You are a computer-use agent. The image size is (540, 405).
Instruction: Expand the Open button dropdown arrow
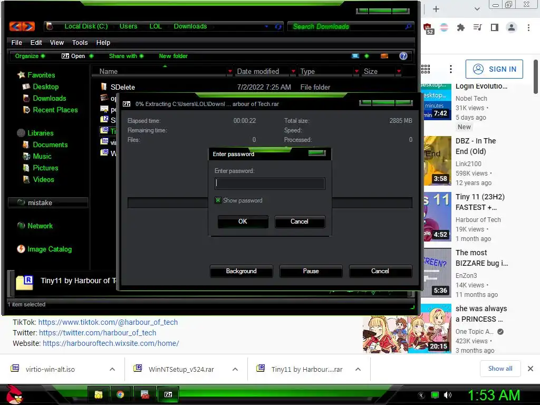pyautogui.click(x=91, y=56)
